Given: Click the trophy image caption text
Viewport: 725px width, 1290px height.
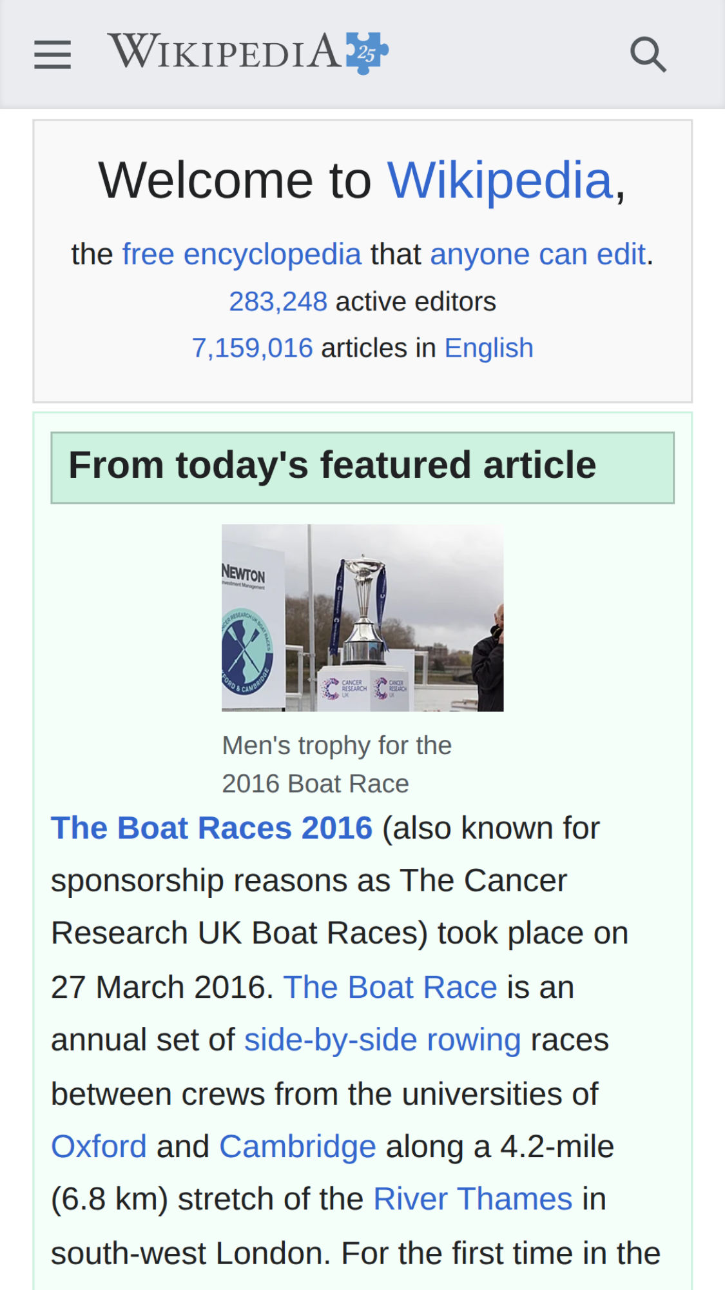Looking at the screenshot, I should [x=336, y=764].
